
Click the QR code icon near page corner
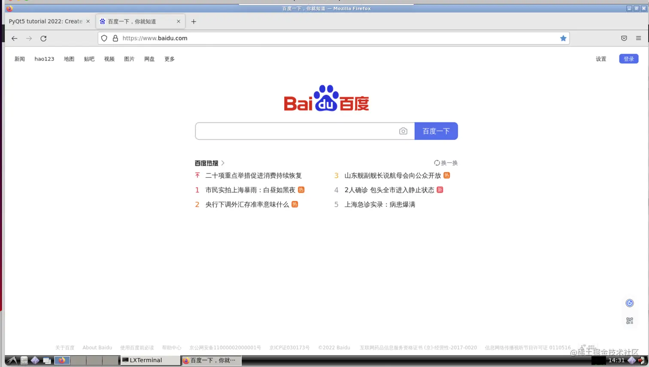point(629,320)
